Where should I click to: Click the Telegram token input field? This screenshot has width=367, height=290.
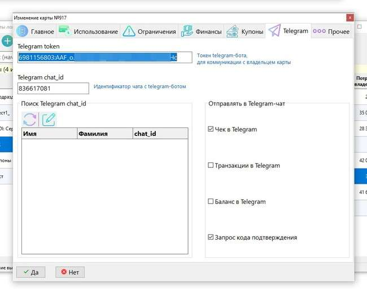click(105, 58)
